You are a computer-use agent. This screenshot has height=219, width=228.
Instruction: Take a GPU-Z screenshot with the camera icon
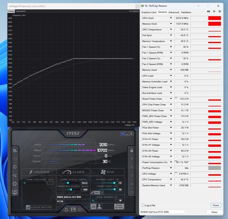209,11
